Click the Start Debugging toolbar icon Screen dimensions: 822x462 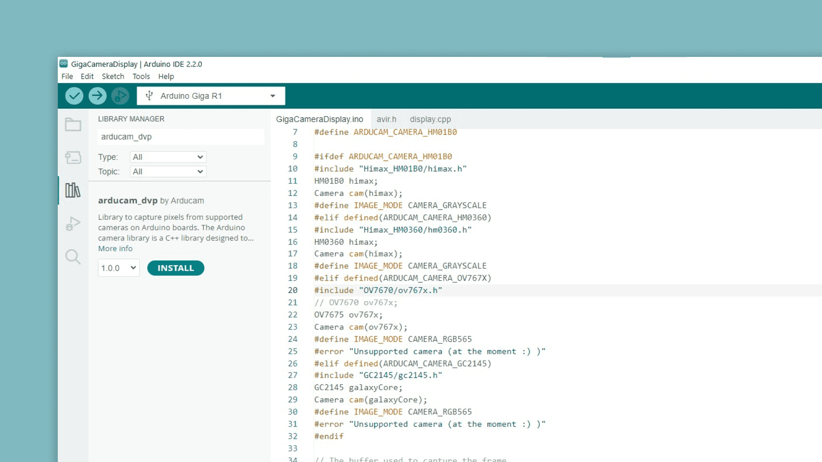(x=120, y=96)
